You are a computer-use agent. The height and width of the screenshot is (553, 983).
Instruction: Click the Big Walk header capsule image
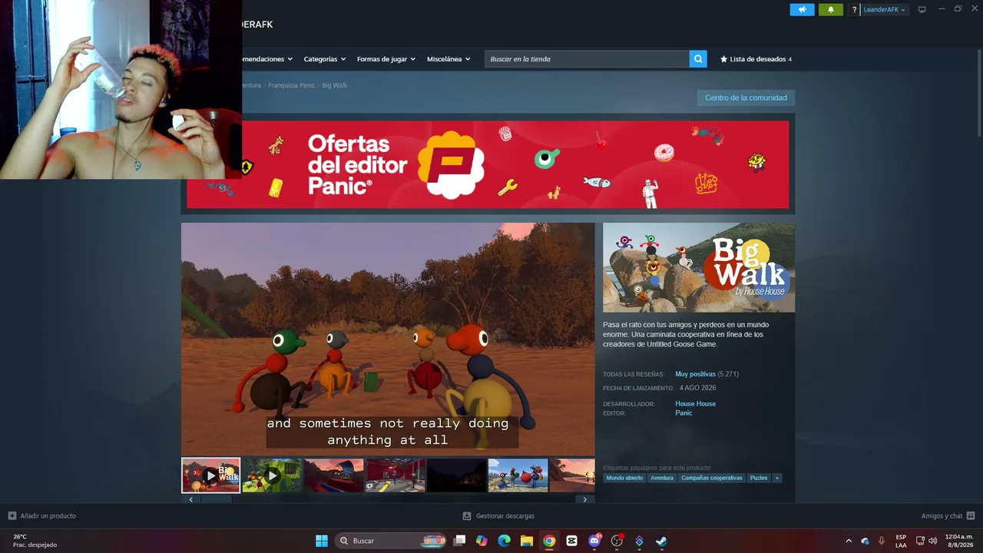click(x=699, y=267)
